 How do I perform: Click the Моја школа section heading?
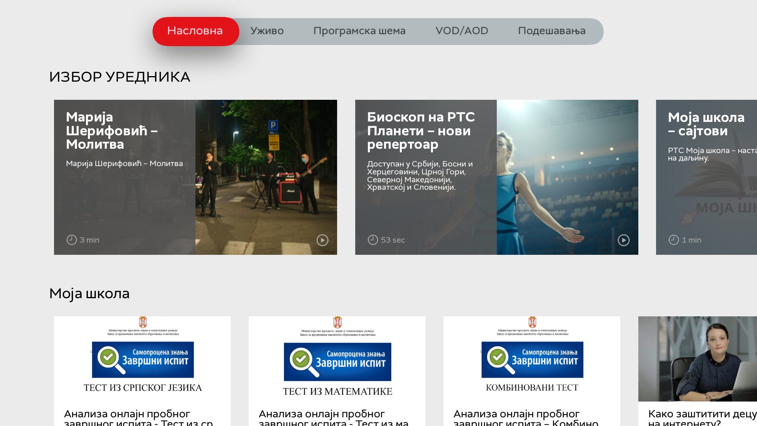pyautogui.click(x=89, y=294)
